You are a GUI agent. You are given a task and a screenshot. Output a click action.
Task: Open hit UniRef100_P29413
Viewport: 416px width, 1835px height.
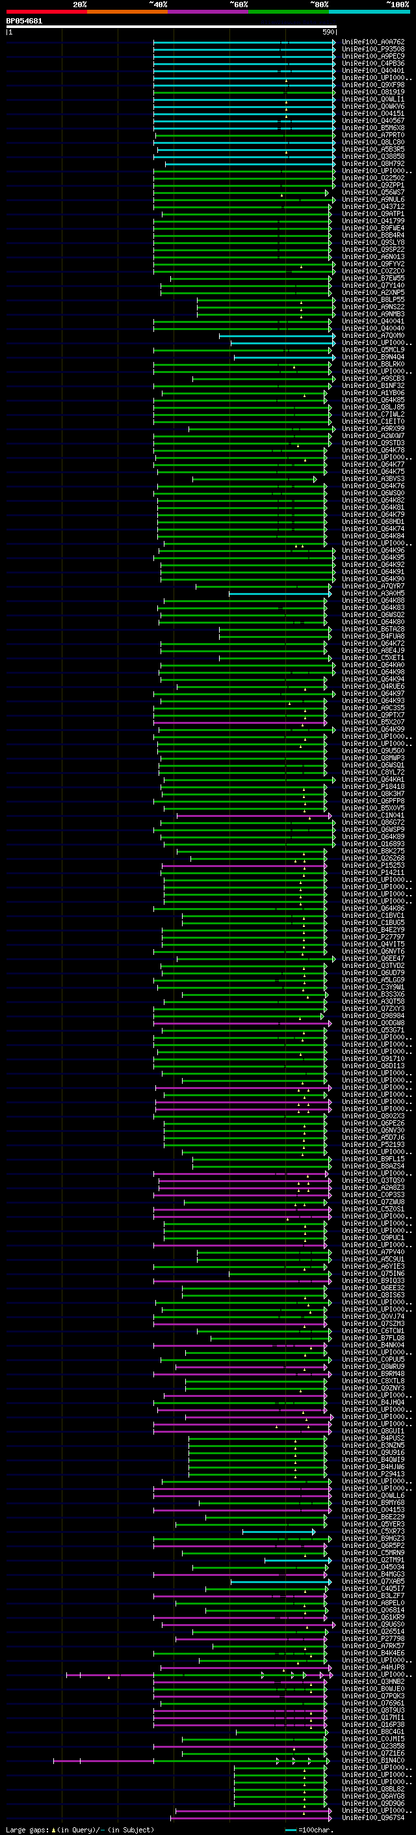(373, 1474)
